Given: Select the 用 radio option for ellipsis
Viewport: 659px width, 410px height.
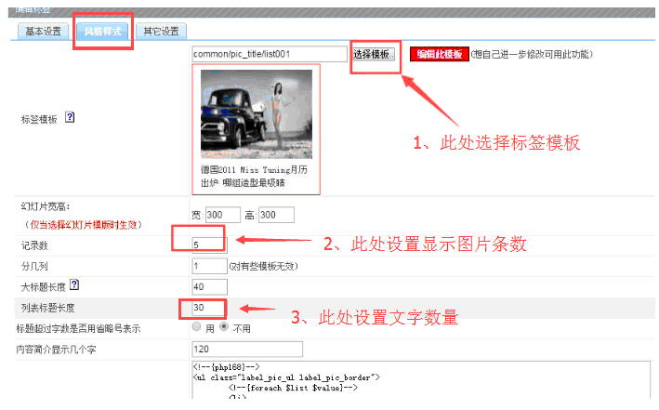Looking at the screenshot, I should 196,327.
